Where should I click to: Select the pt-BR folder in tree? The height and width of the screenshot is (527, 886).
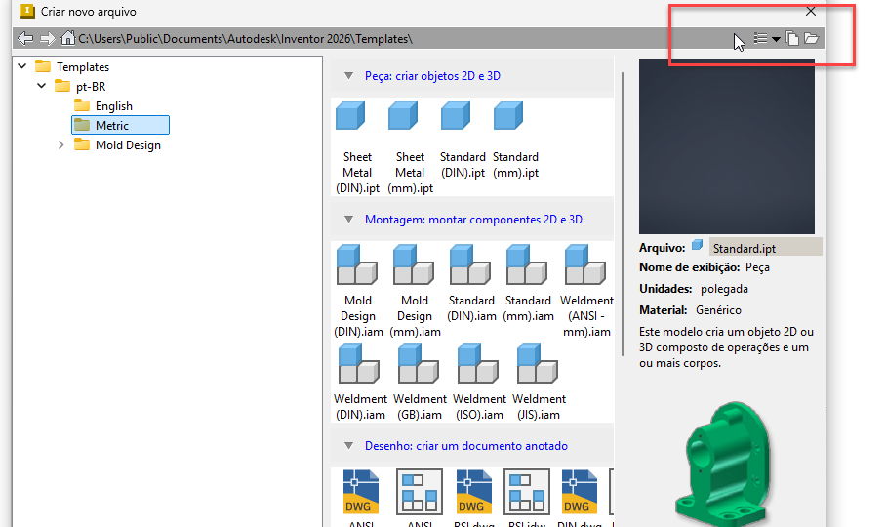80,87
